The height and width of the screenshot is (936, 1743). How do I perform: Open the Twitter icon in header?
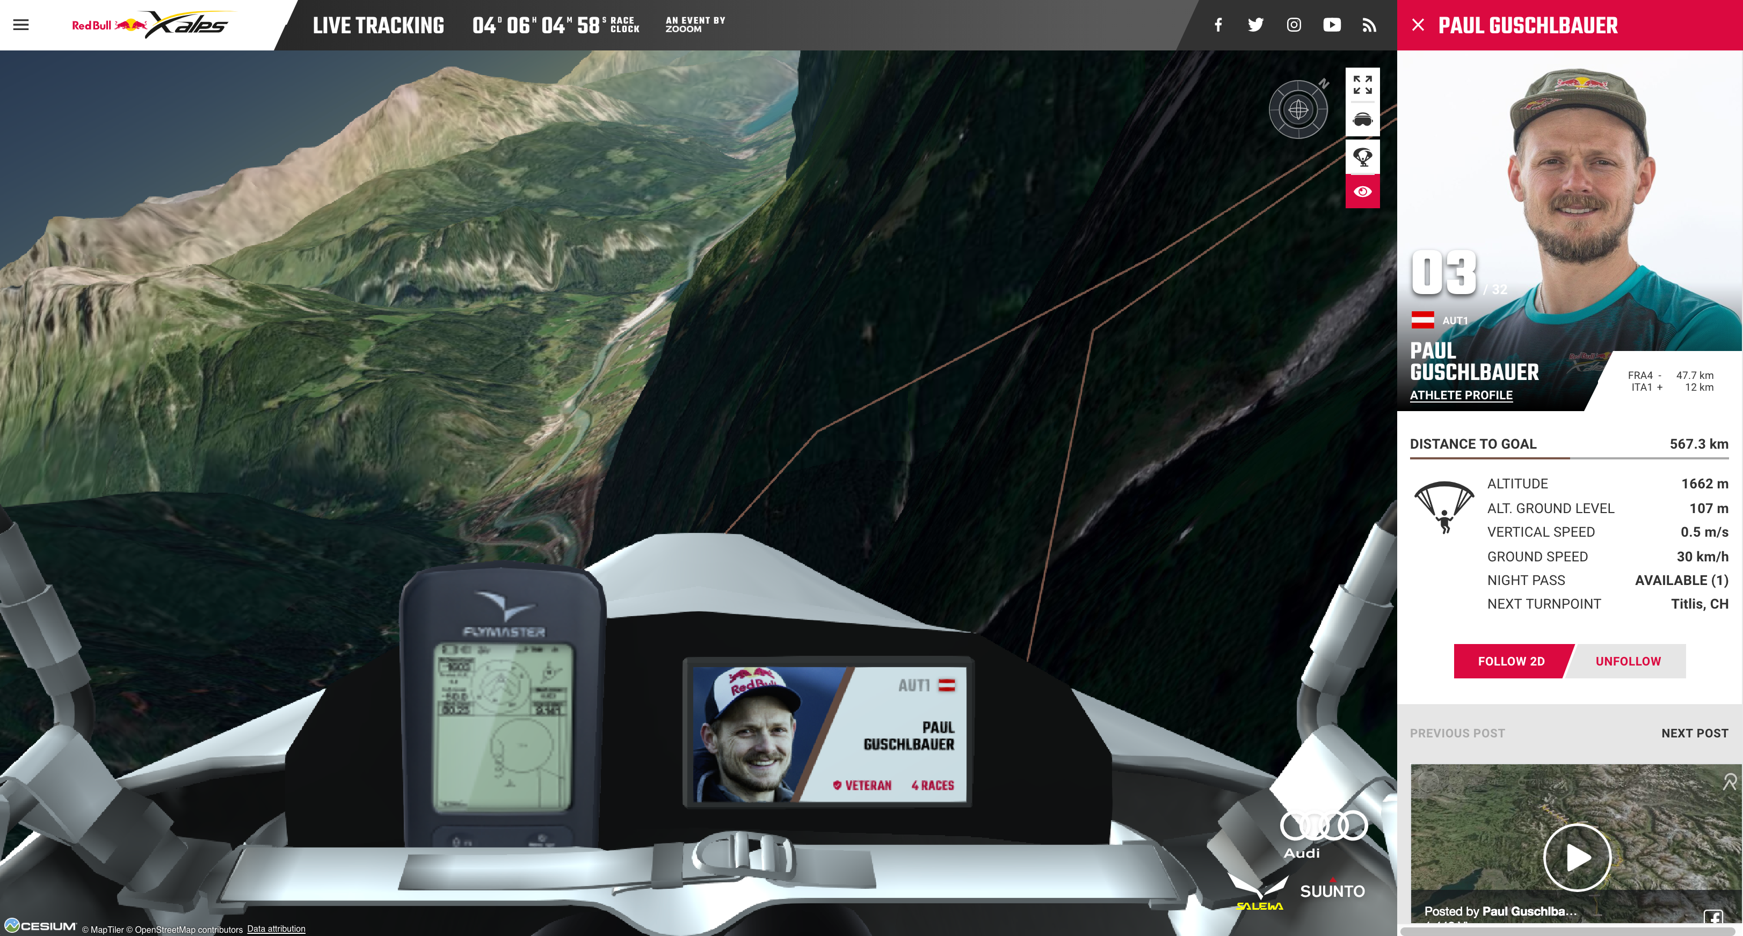click(x=1255, y=25)
